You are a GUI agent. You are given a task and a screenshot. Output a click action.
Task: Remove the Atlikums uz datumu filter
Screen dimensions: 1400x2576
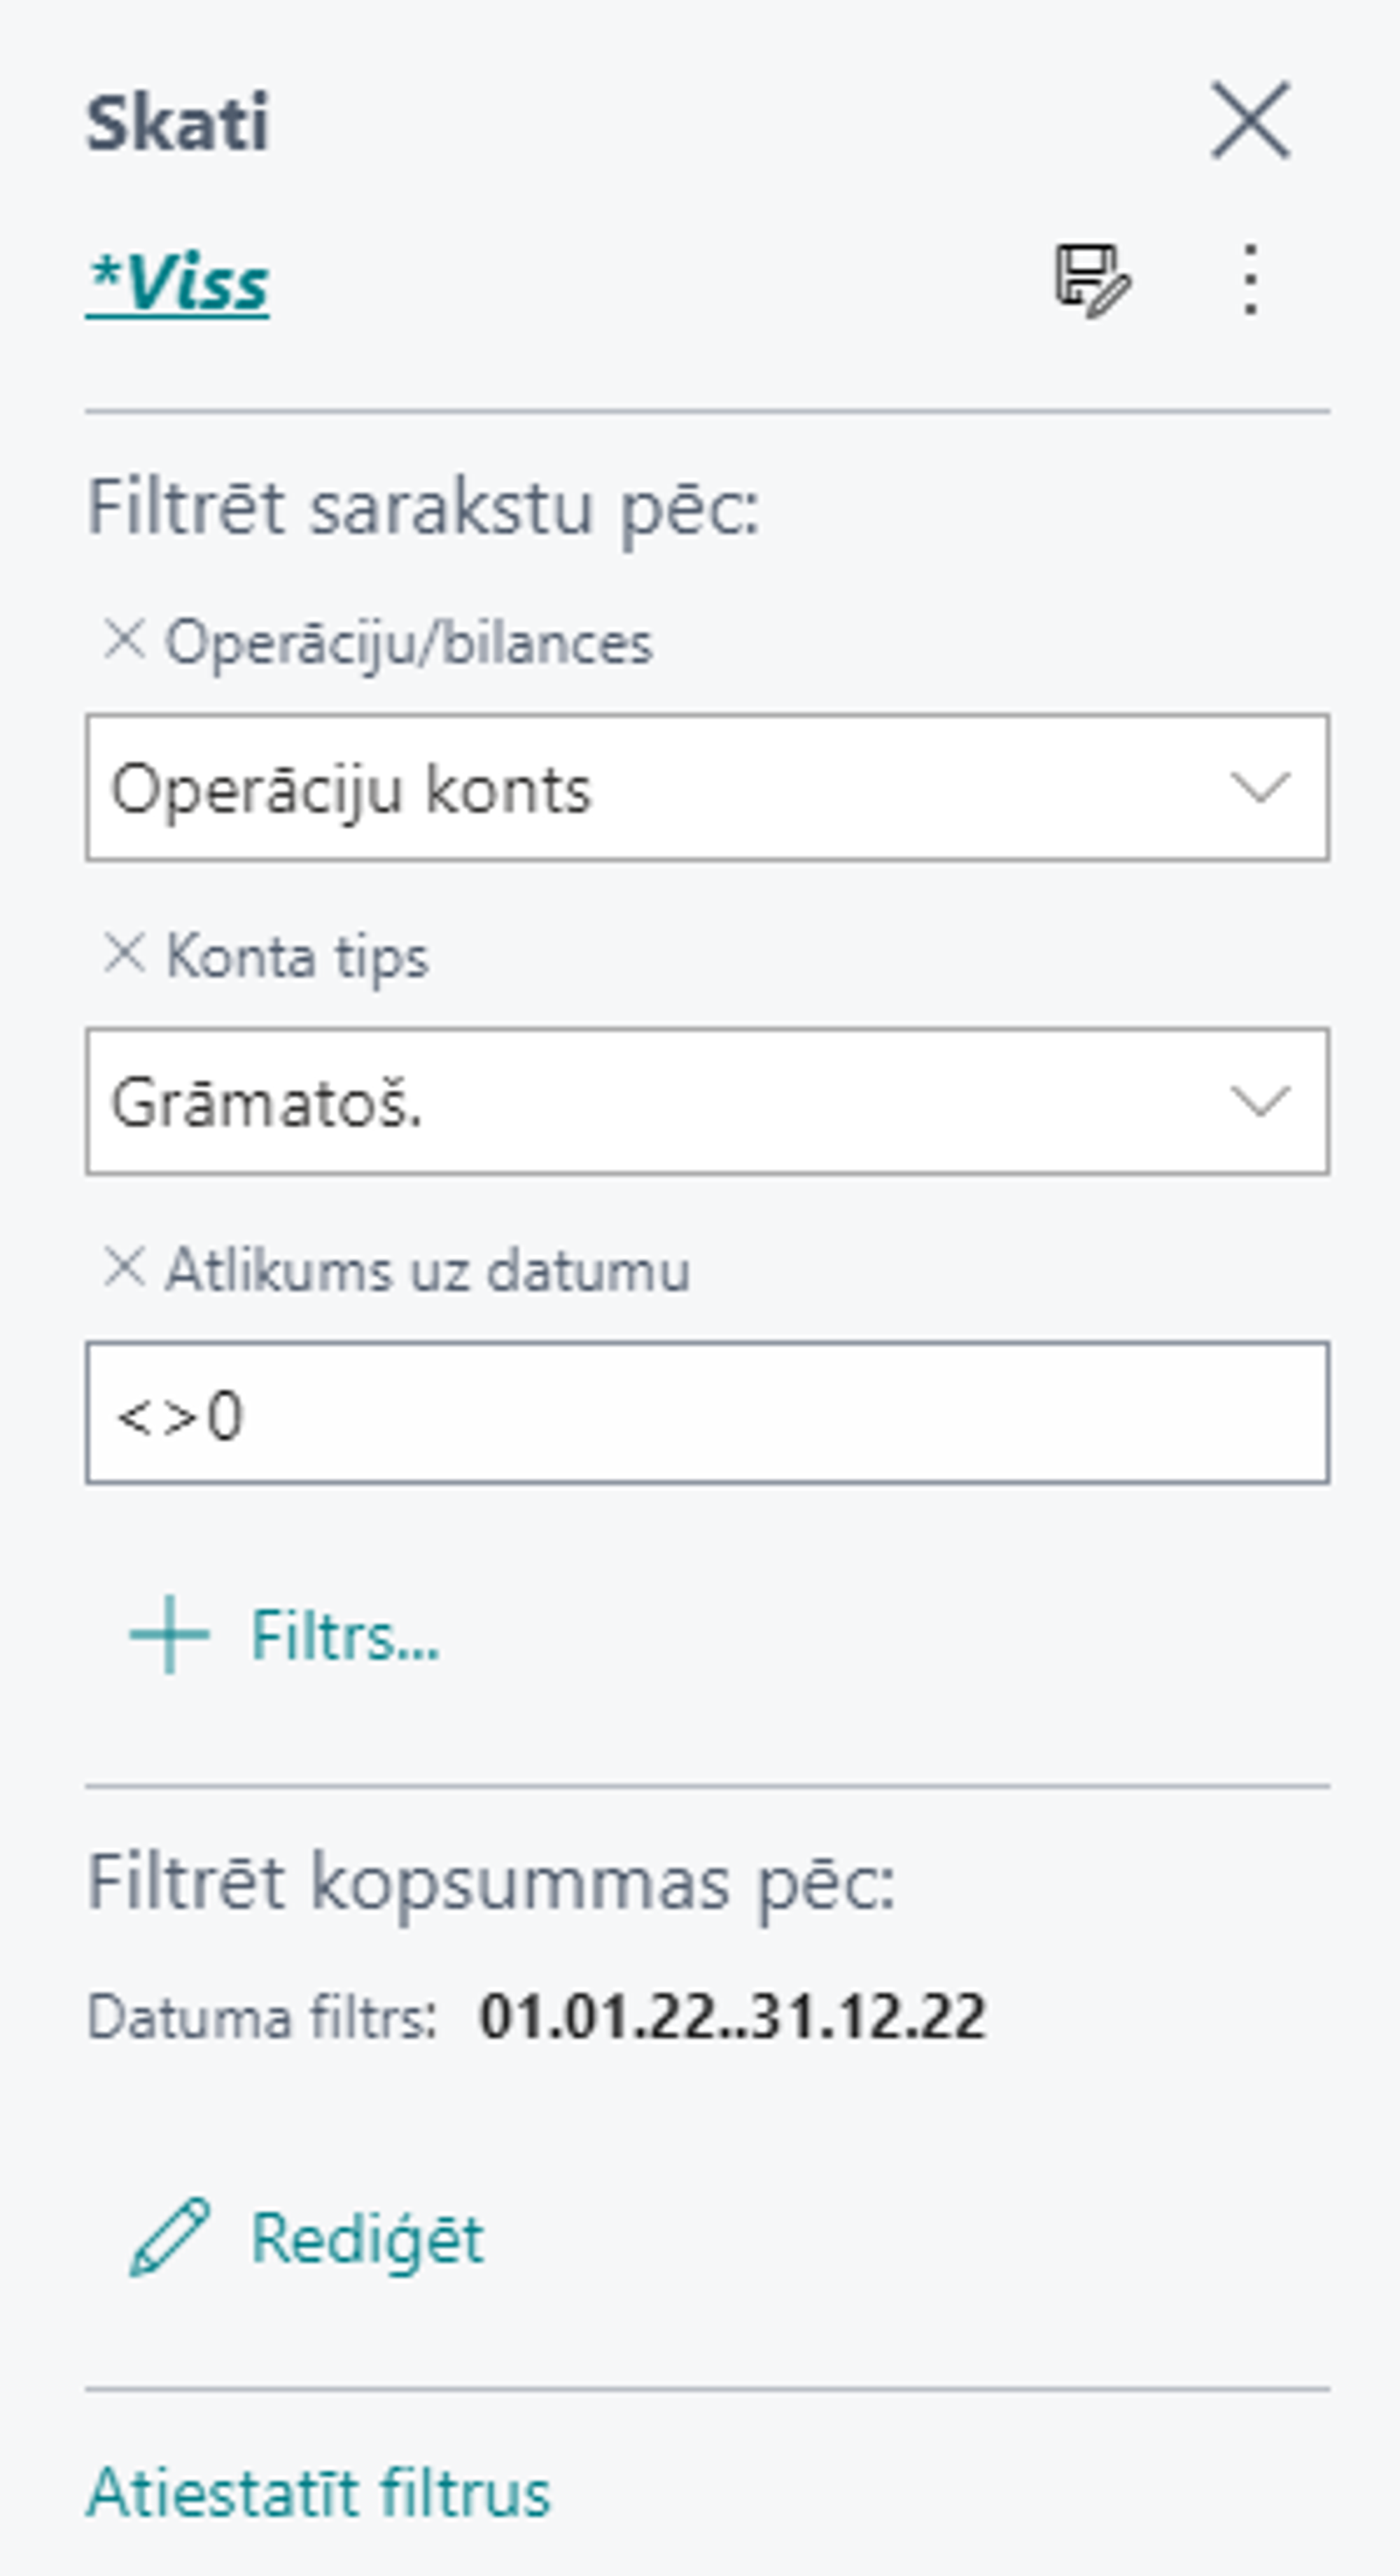pos(124,1268)
